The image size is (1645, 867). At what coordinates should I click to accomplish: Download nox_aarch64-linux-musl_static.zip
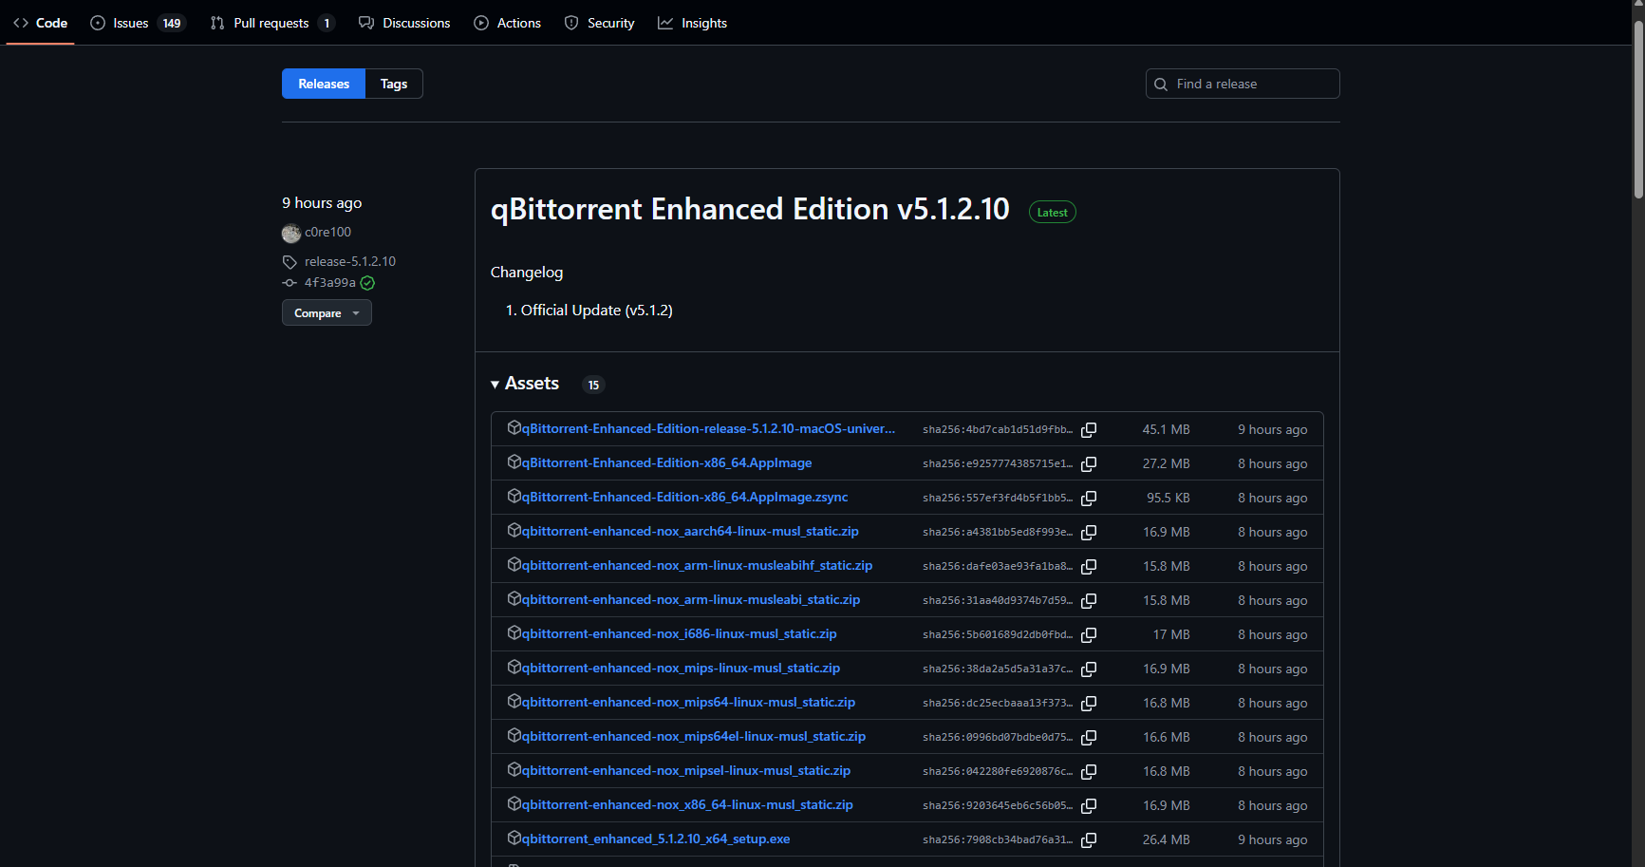(690, 532)
